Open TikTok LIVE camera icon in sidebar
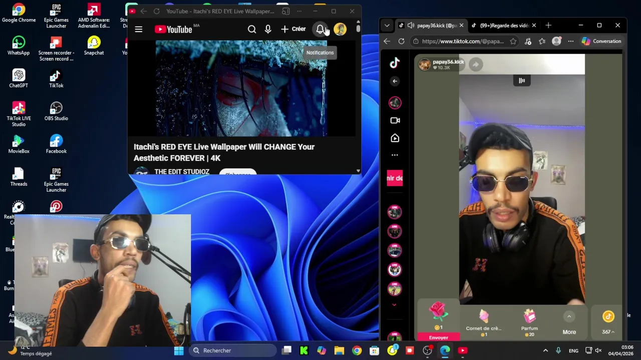This screenshot has width=641, height=360. click(395, 120)
